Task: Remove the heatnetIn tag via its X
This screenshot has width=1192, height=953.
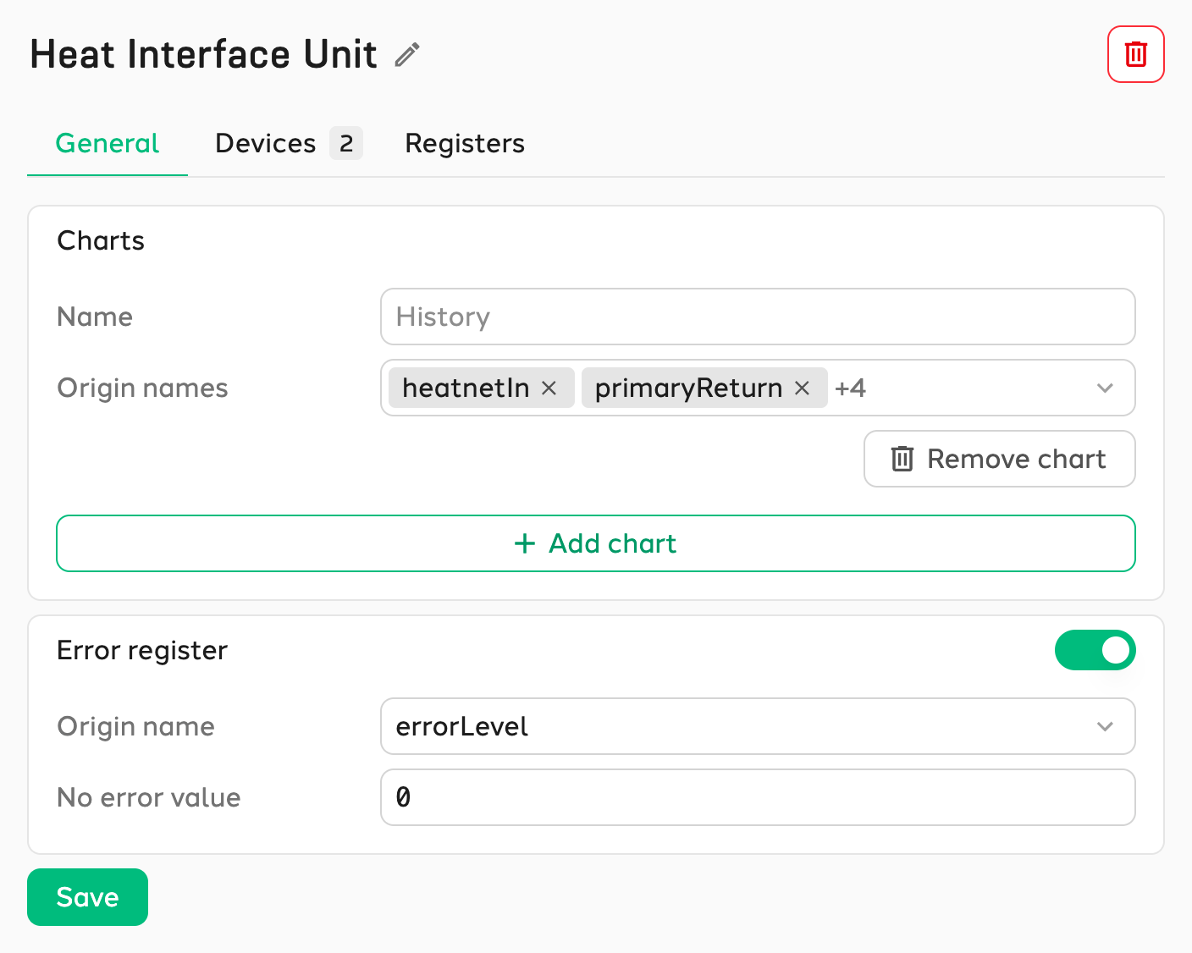Action: (x=549, y=388)
